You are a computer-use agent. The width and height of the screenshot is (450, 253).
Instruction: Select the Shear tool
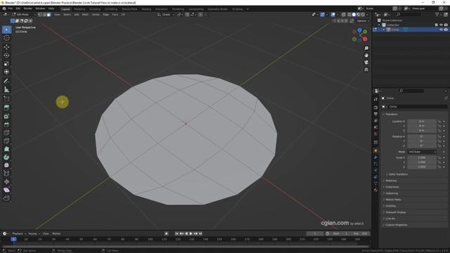(6, 190)
